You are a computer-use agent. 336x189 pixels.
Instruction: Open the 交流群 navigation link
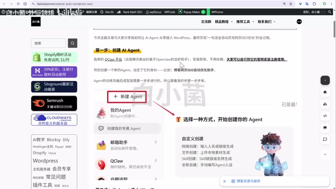click(206, 22)
